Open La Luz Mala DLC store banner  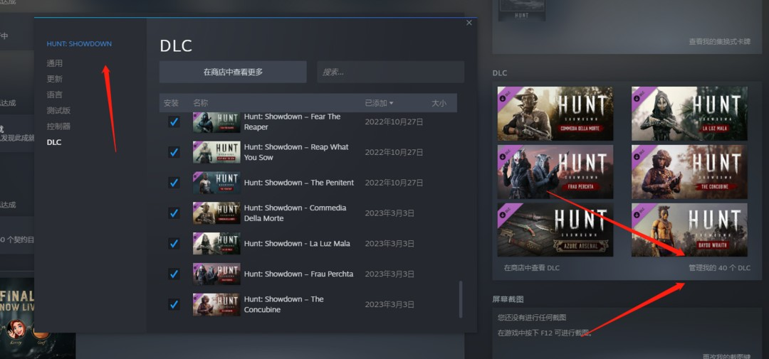coord(689,114)
